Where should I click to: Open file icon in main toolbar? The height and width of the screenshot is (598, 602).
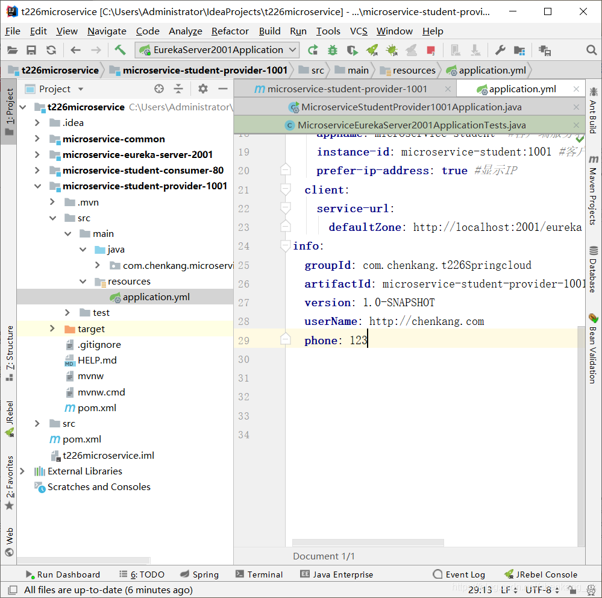pos(12,50)
